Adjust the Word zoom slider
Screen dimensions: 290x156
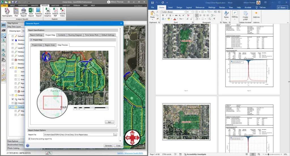[x=268, y=154]
